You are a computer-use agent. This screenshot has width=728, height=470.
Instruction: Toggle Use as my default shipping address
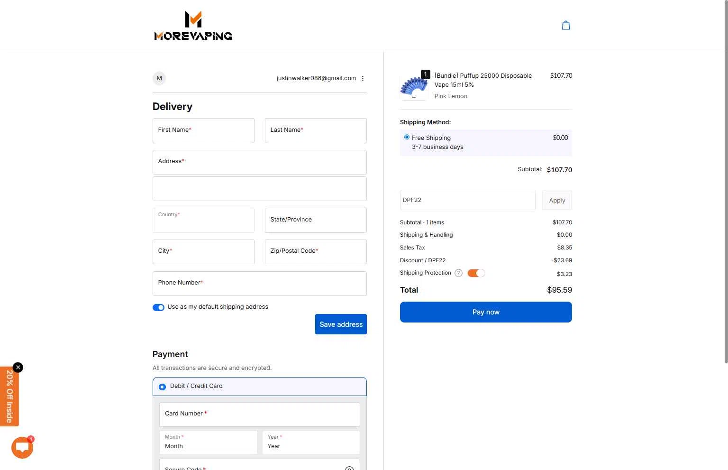click(158, 307)
